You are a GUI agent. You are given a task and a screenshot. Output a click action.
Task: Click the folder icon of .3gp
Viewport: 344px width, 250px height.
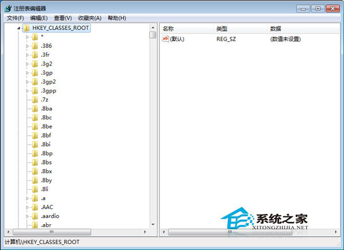click(35, 73)
